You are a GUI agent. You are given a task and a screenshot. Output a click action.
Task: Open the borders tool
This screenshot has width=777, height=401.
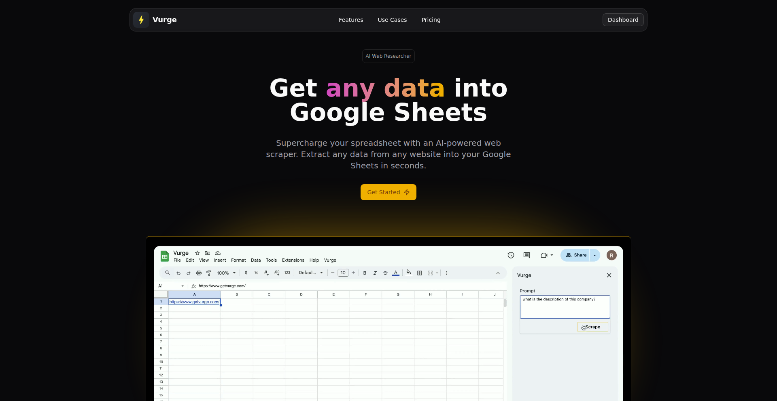tap(420, 273)
